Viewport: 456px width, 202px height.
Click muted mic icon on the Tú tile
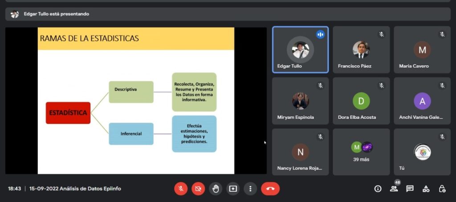pos(442,136)
